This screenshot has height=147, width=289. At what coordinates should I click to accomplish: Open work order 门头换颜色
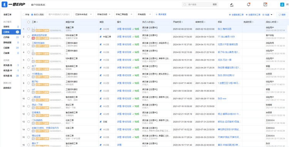coord(37,120)
